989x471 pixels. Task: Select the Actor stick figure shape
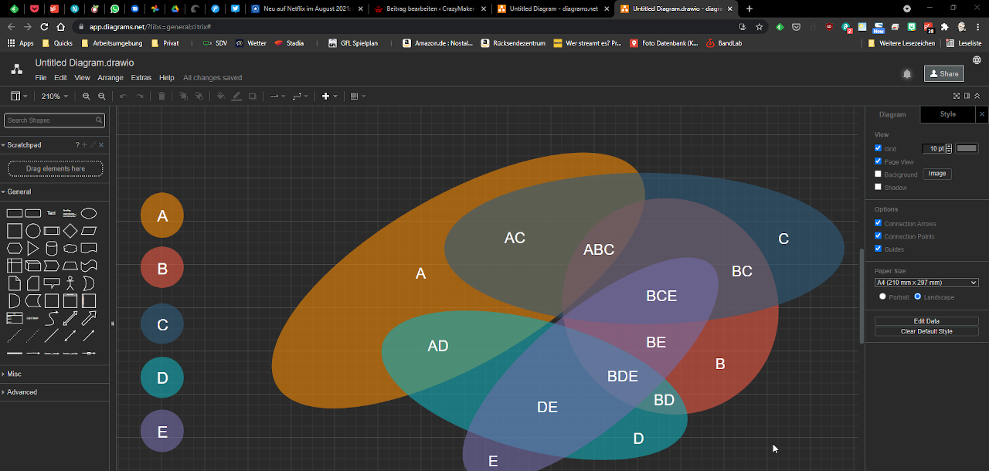tap(70, 283)
